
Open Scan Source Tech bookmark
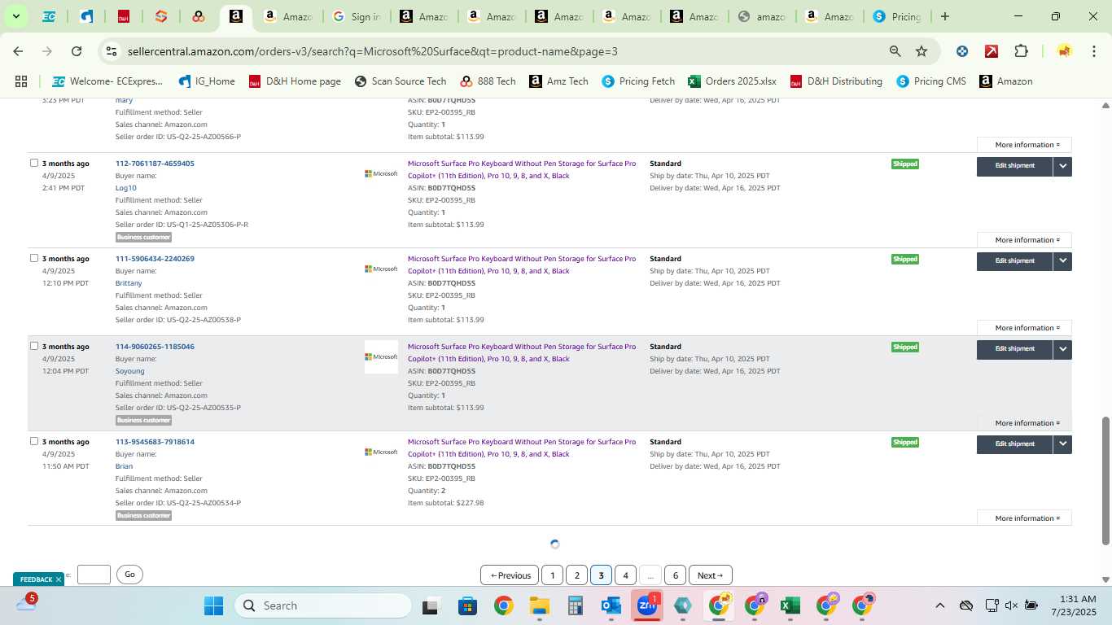pos(401,81)
